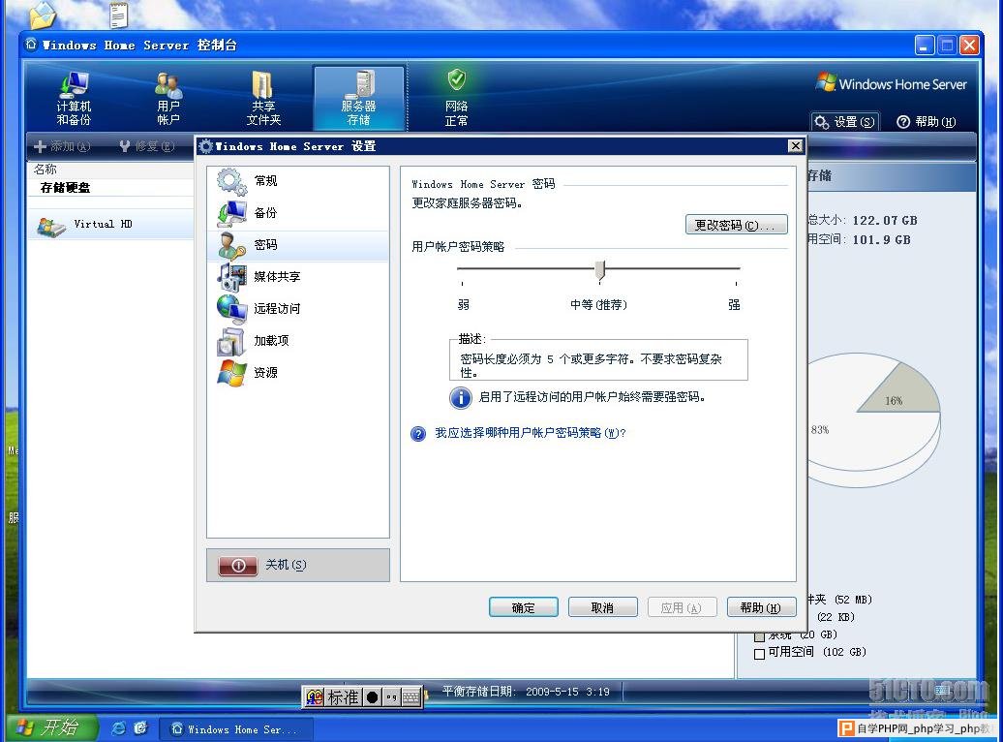
Task: Set password policy to 弱
Action: 464,305
